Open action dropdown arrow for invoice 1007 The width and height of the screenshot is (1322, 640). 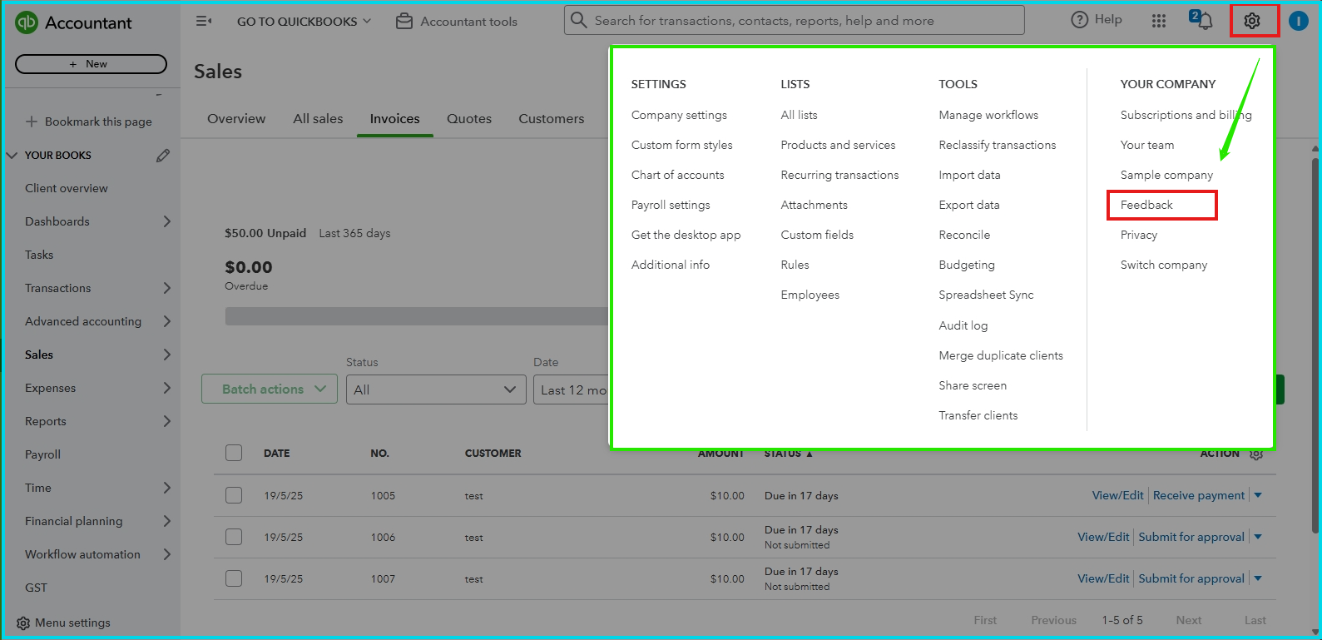tap(1258, 578)
